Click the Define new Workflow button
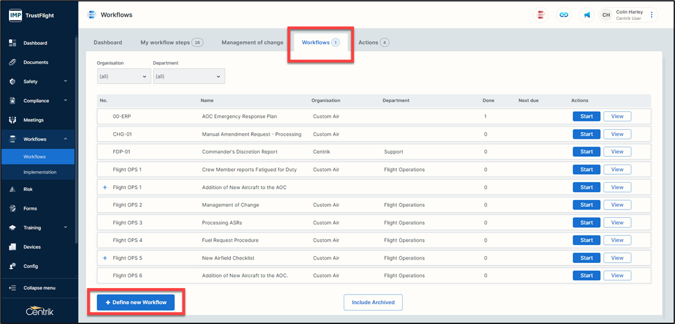This screenshot has width=675, height=324. pyautogui.click(x=136, y=302)
